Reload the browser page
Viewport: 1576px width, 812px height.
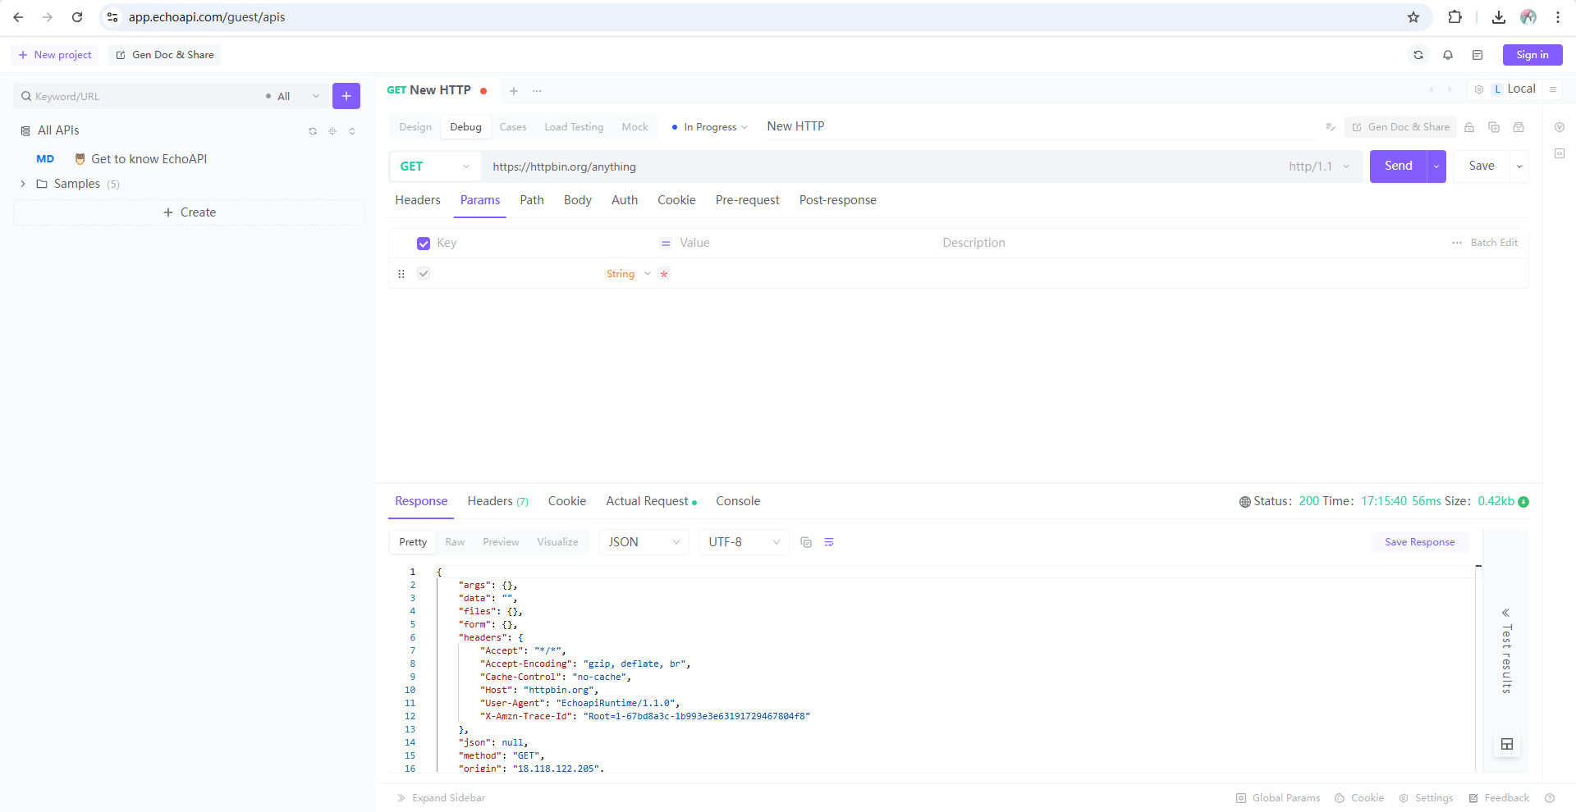click(77, 17)
